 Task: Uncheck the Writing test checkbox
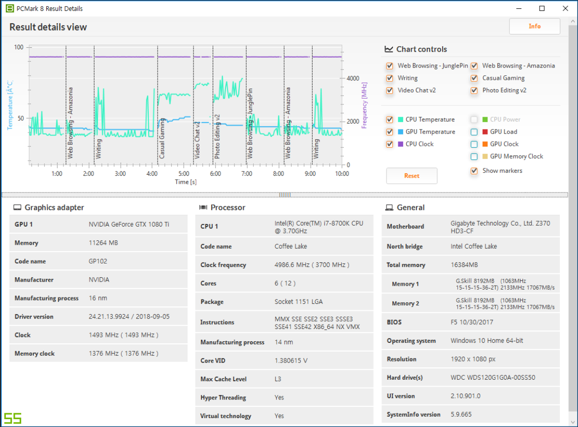[389, 78]
